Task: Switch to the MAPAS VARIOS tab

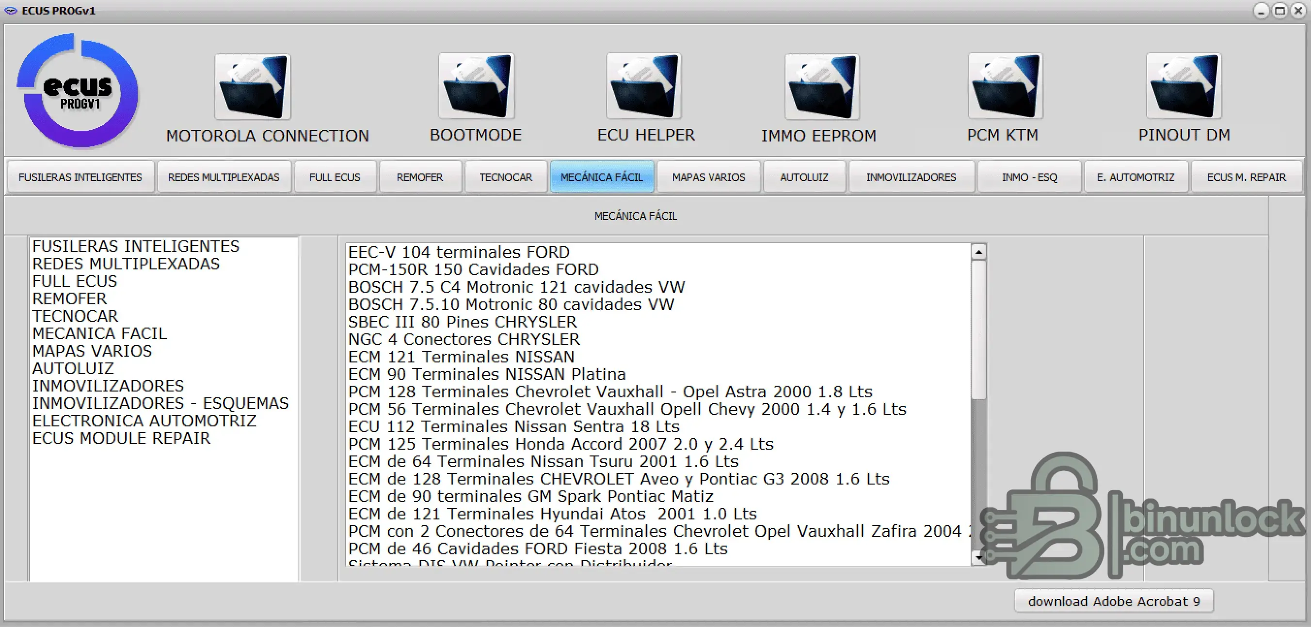Action: click(x=708, y=177)
